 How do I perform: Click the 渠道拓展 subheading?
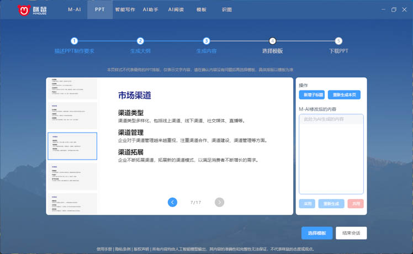131,152
